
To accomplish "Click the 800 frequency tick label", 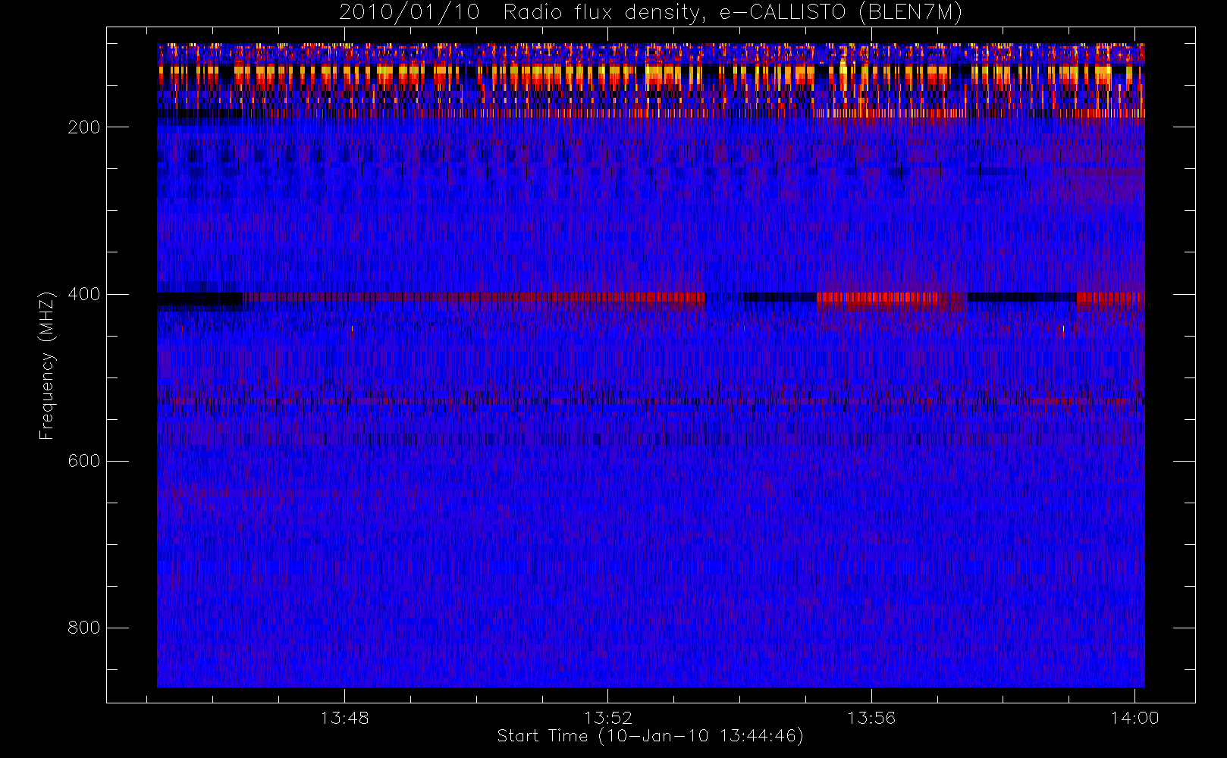I will [84, 628].
